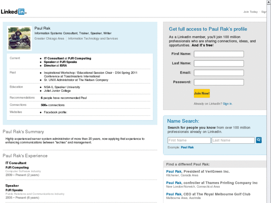Click Name Search First Name box
This screenshot has width=271, height=203.
tap(189, 140)
